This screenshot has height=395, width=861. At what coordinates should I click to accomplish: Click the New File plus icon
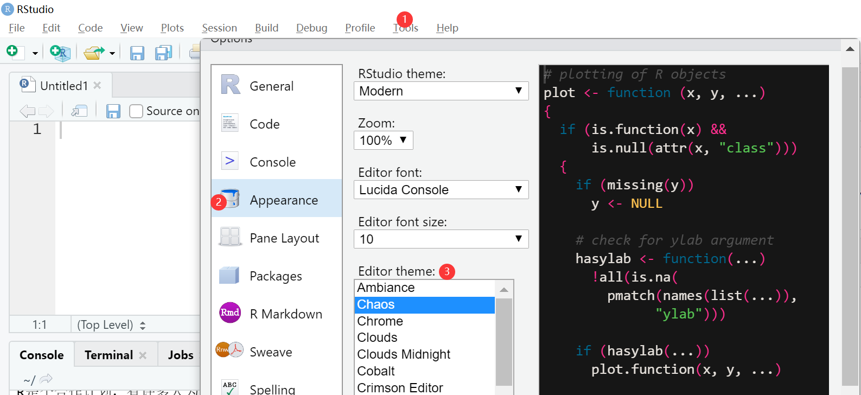[12, 52]
